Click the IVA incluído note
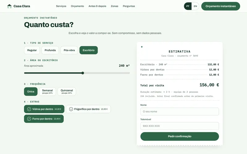The height and width of the screenshot is (154, 247). pyautogui.click(x=177, y=96)
